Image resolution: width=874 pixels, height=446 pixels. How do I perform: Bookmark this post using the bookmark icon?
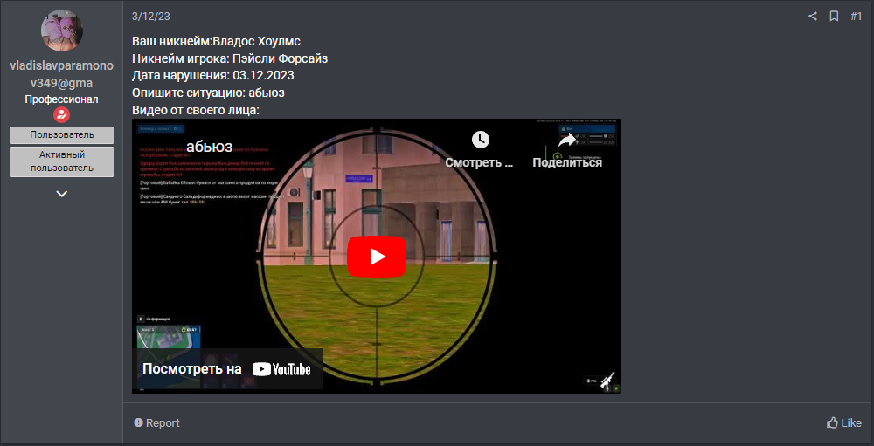click(834, 17)
